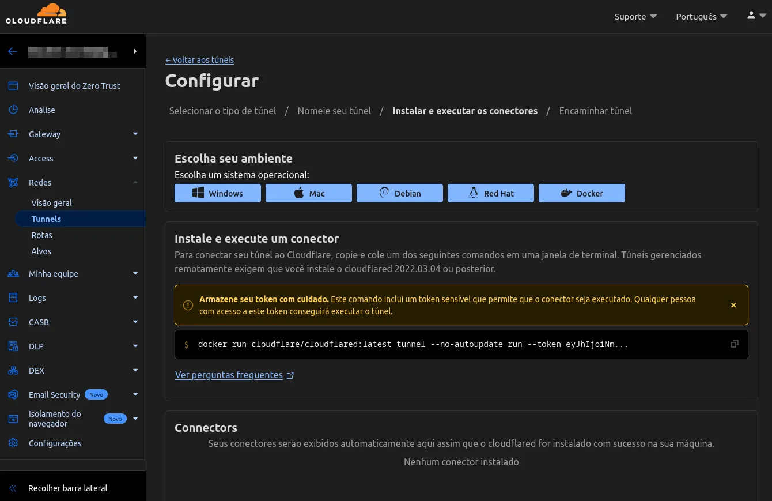Image resolution: width=772 pixels, height=501 pixels.
Task: Choose the Docker environment button
Action: point(582,193)
